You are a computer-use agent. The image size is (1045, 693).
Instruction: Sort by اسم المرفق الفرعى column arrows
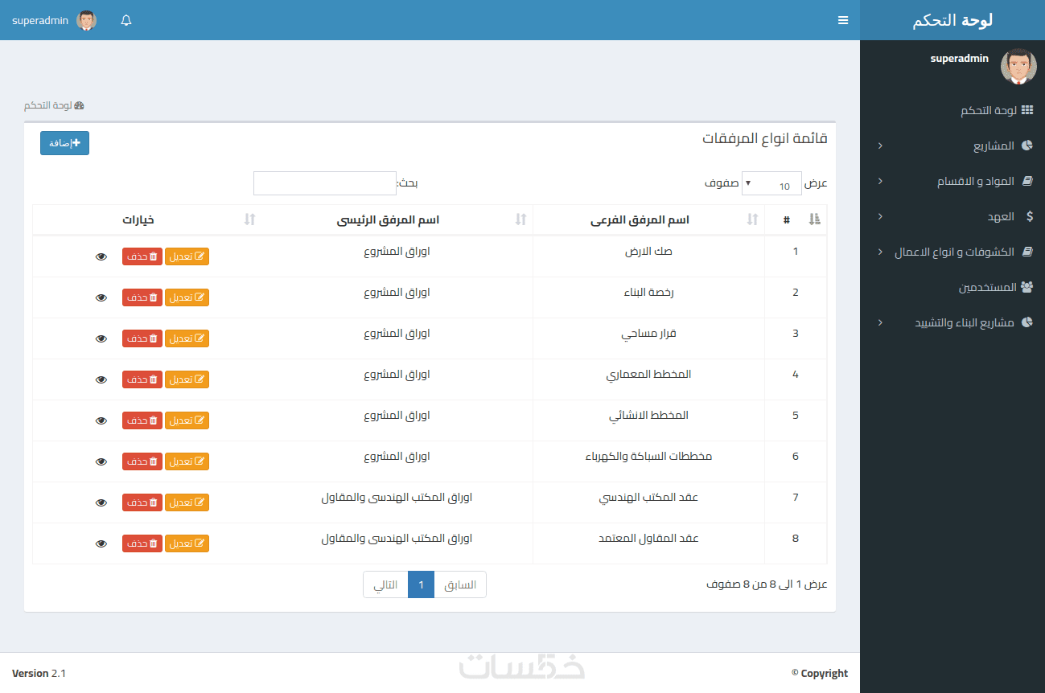pyautogui.click(x=753, y=219)
